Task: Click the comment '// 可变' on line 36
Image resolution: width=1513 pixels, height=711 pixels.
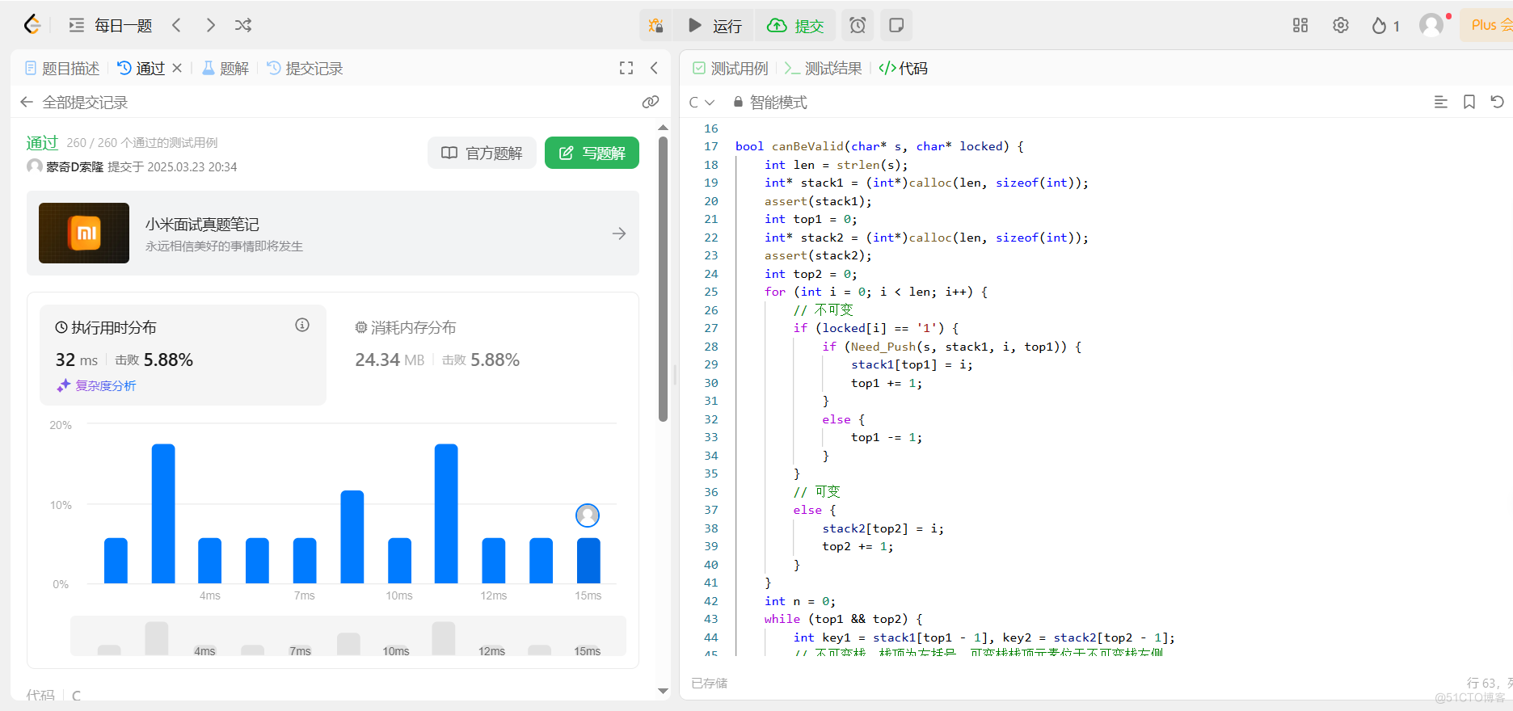Action: pos(816,492)
